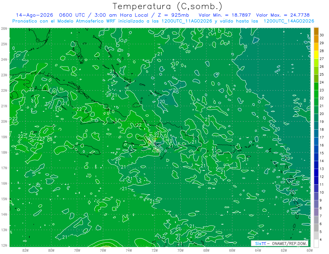Click the "64W" longitude axis label
Viewport: 329px width, 254px height.
point(258,251)
